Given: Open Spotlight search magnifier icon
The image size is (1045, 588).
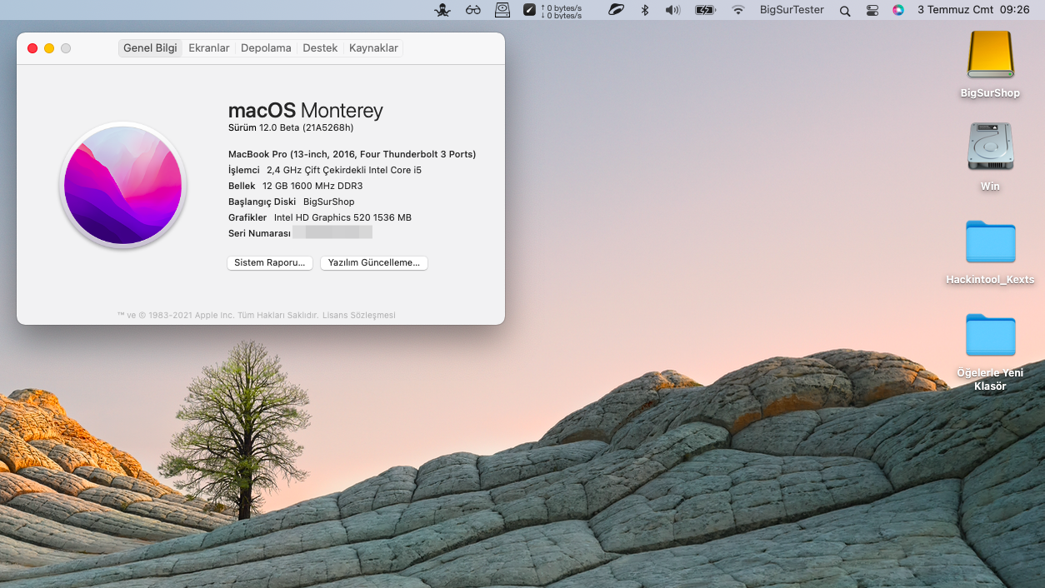Looking at the screenshot, I should [845, 10].
